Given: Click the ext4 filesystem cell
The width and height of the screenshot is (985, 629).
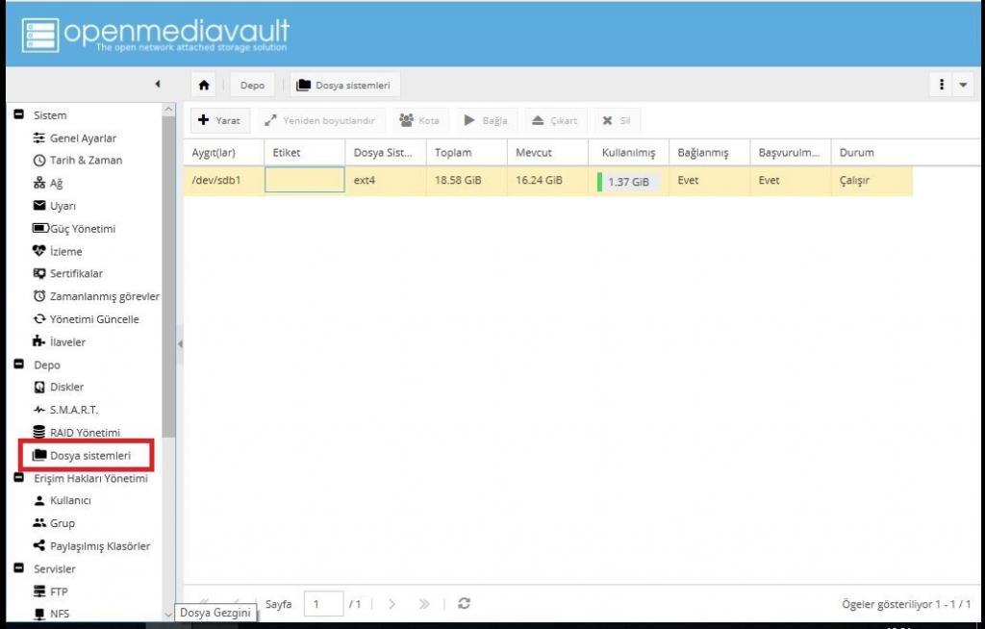Looking at the screenshot, I should coord(386,181).
